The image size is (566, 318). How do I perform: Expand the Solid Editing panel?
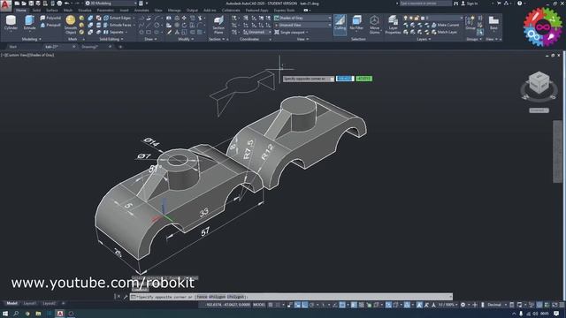(x=111, y=39)
